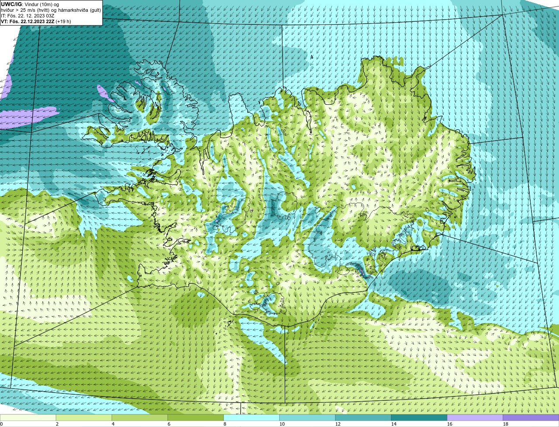This screenshot has height=427, width=559.
Task: Click the legend scale label "0"
Action: [x=1, y=424]
